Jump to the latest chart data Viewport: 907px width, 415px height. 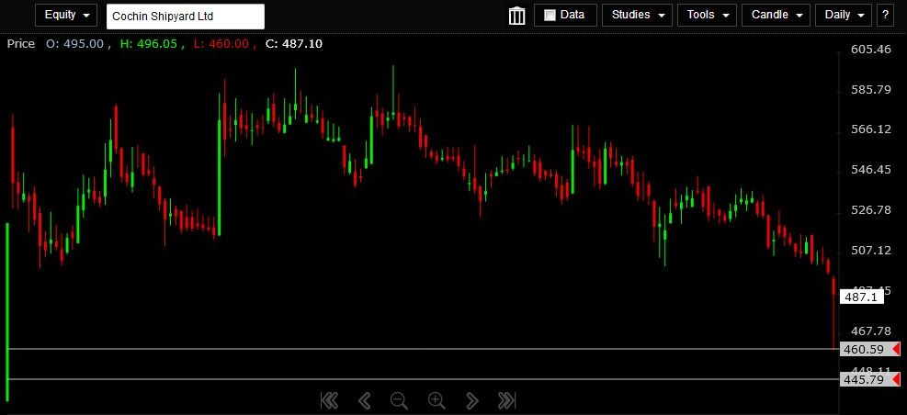point(506,400)
